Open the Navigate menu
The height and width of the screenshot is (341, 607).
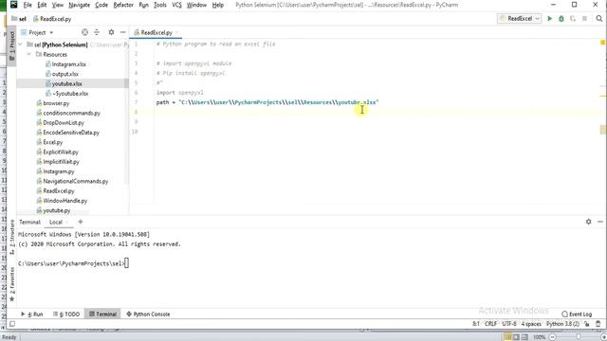79,5
